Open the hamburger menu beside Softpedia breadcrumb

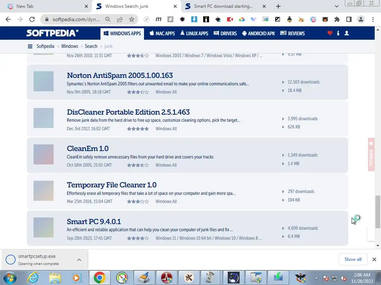[30, 46]
